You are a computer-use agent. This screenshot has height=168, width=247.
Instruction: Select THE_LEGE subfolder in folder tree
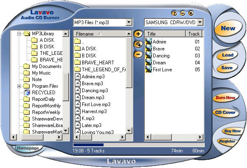click(x=51, y=53)
